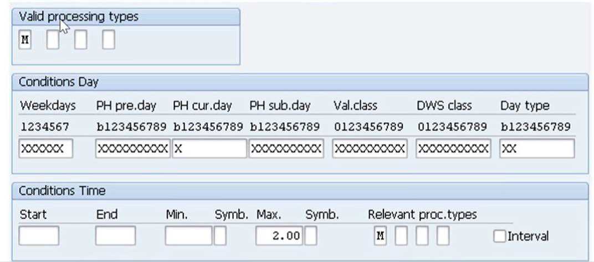Click the Day type input field
This screenshot has width=594, height=262.
click(x=537, y=149)
